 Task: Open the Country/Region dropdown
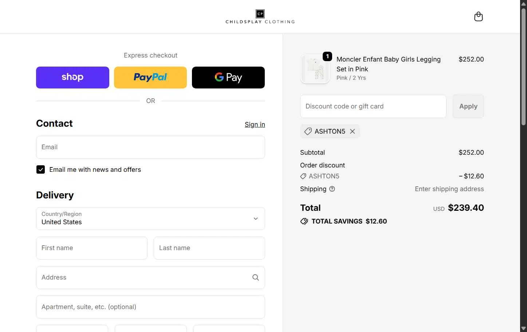(x=150, y=218)
